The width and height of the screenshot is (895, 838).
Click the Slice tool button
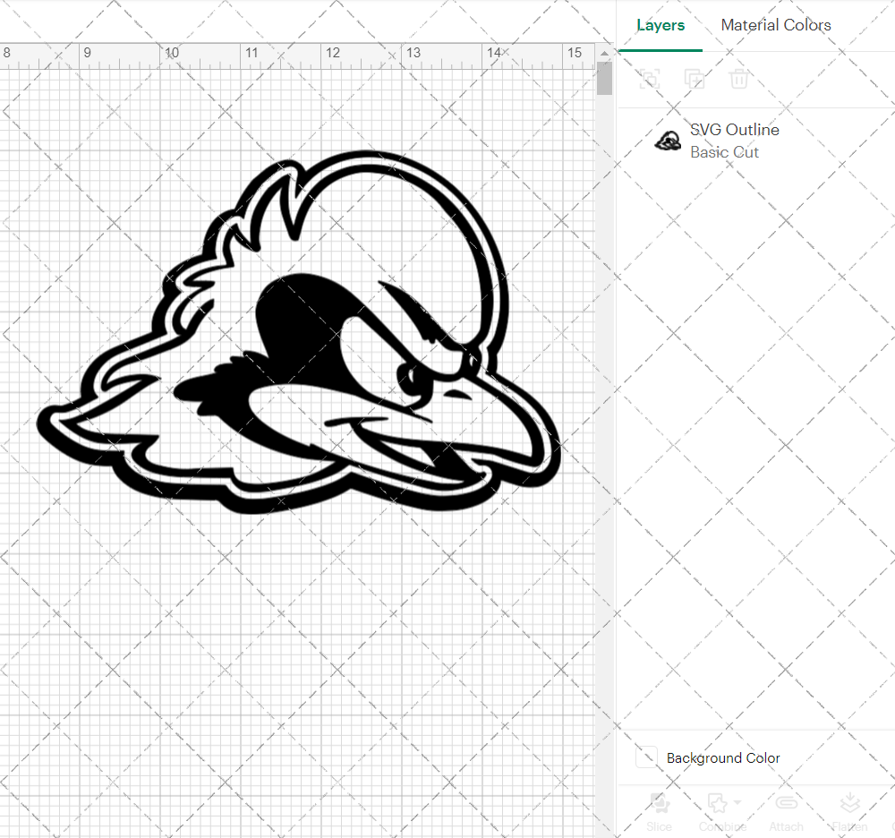point(660,812)
